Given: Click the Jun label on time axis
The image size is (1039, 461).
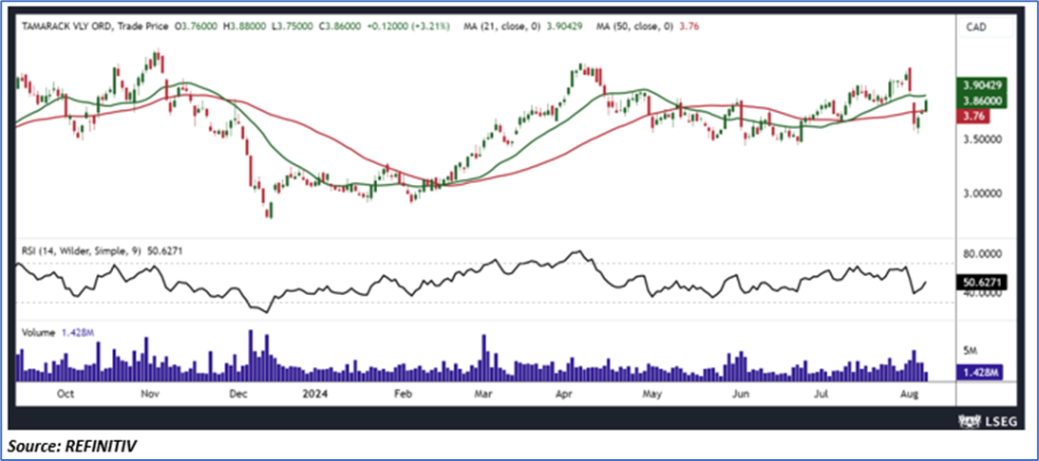Looking at the screenshot, I should click(x=740, y=393).
